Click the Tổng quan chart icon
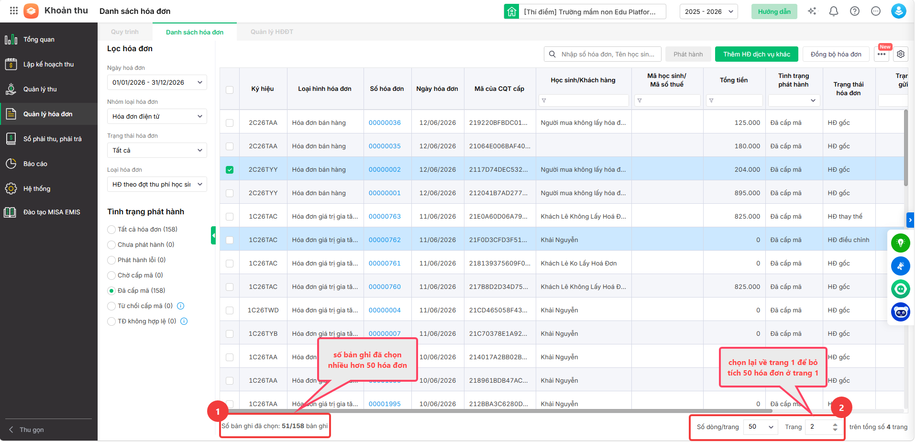The width and height of the screenshot is (916, 442). click(x=11, y=39)
